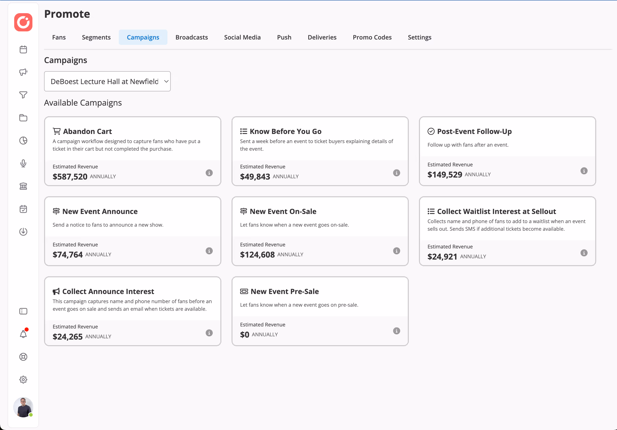This screenshot has height=430, width=617.
Task: Select the microphone sidebar icon
Action: click(23, 163)
